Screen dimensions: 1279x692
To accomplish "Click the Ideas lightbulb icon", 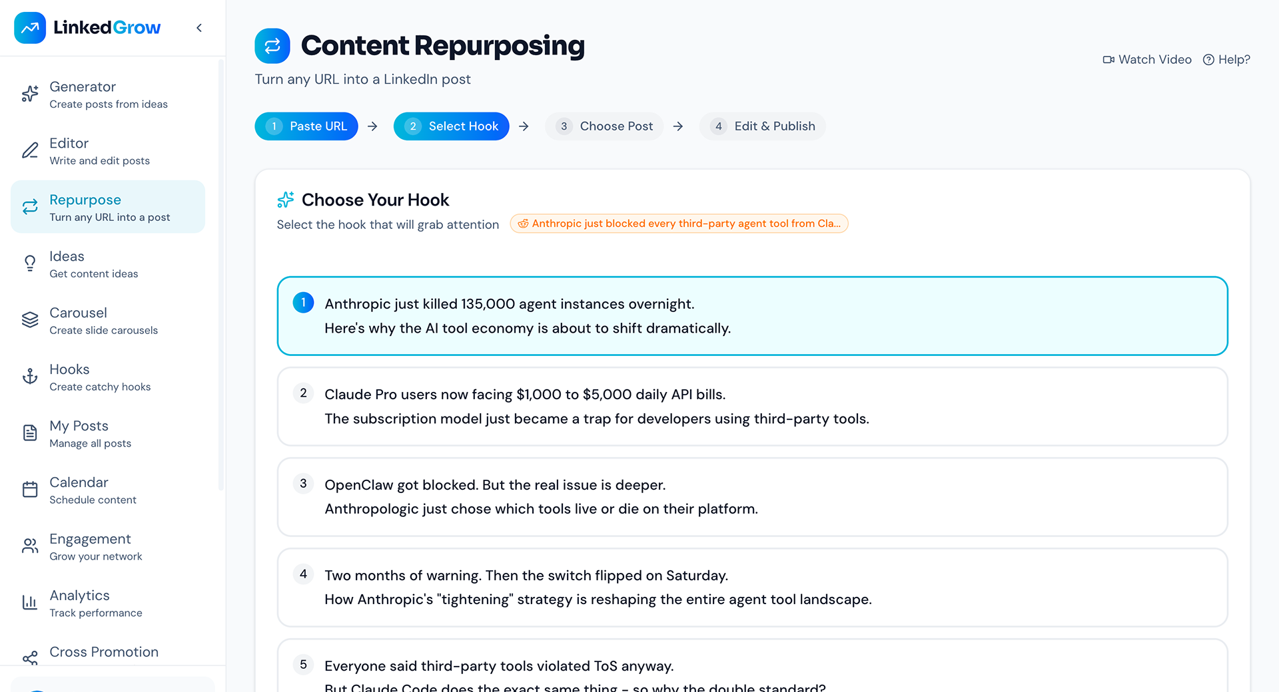I will coord(30,263).
